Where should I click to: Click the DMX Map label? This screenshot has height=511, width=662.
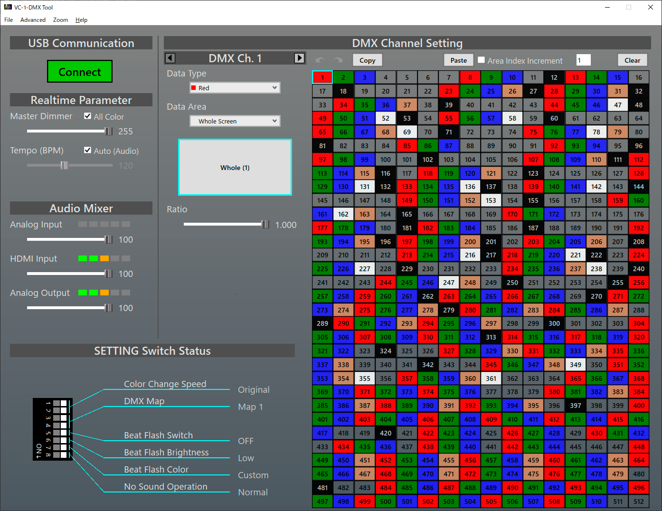pyautogui.click(x=144, y=401)
